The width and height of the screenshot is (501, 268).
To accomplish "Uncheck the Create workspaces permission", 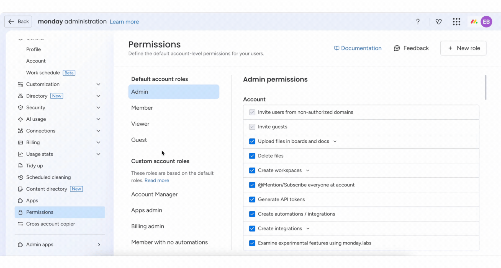I will [252, 170].
